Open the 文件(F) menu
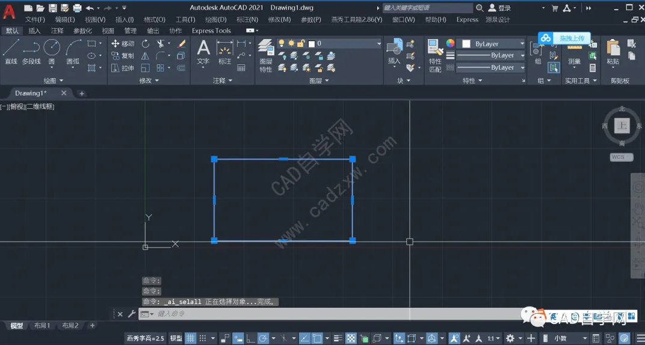Image resolution: width=645 pixels, height=345 pixels. pos(35,19)
